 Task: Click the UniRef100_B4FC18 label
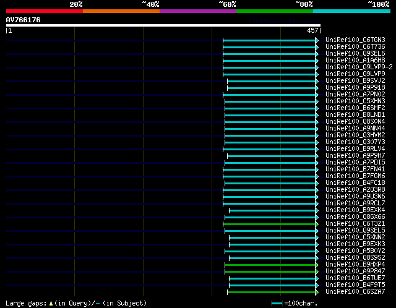click(355, 183)
